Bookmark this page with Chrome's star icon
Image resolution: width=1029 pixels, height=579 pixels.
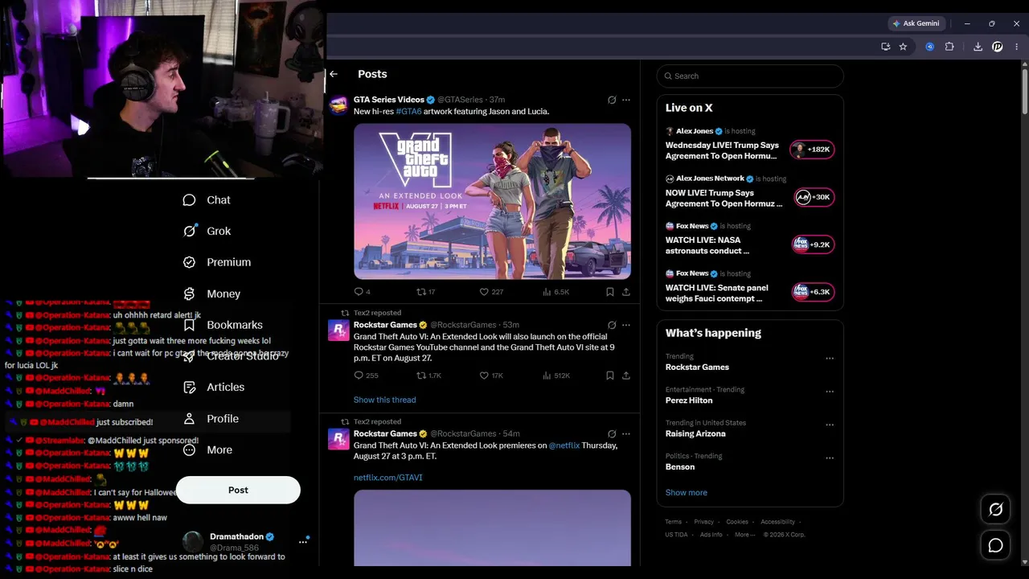click(x=903, y=47)
